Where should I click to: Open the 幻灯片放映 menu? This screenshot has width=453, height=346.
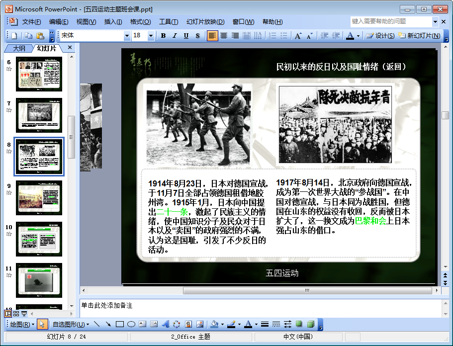pyautogui.click(x=205, y=22)
